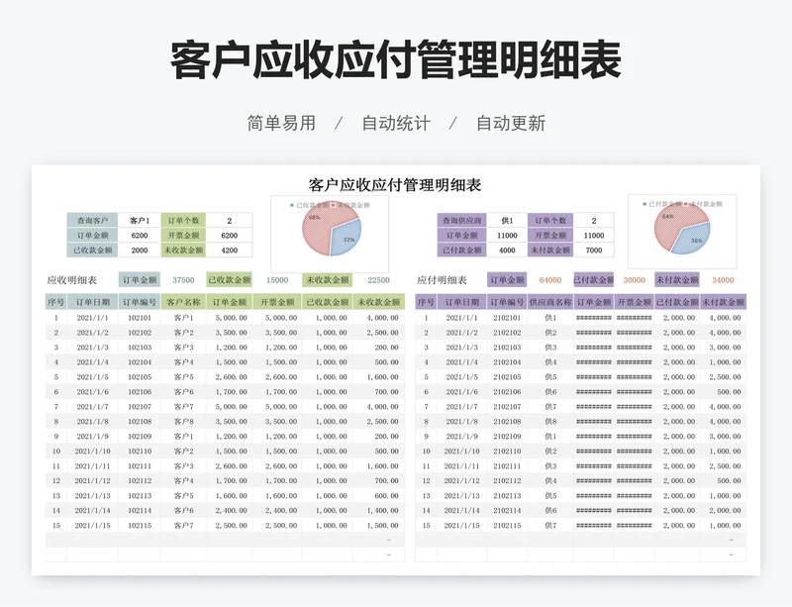The image size is (792, 607).
Task: Select date 2021/1/10 in receivables table row 102110
Action: pos(92,452)
